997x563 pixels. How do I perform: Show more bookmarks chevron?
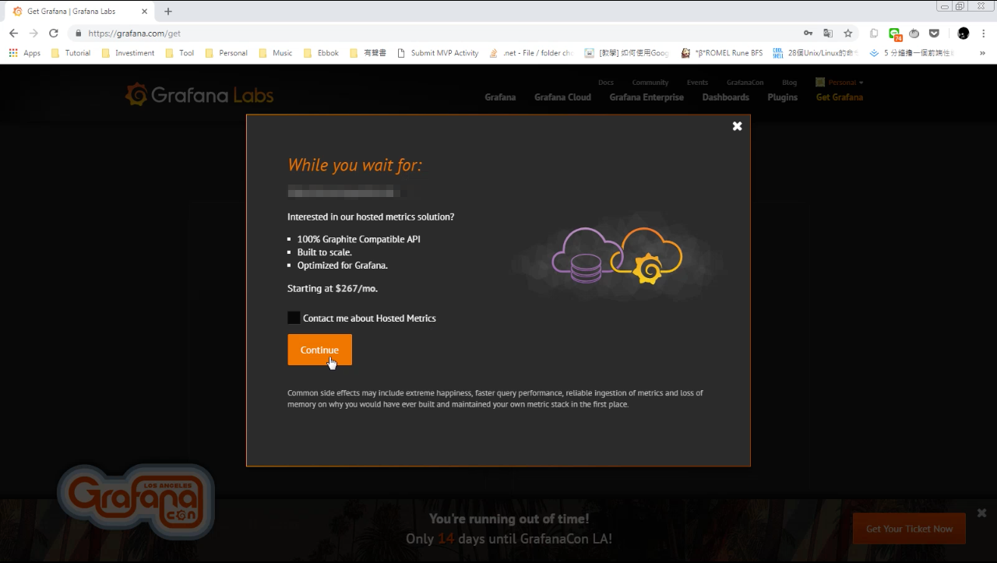[982, 53]
